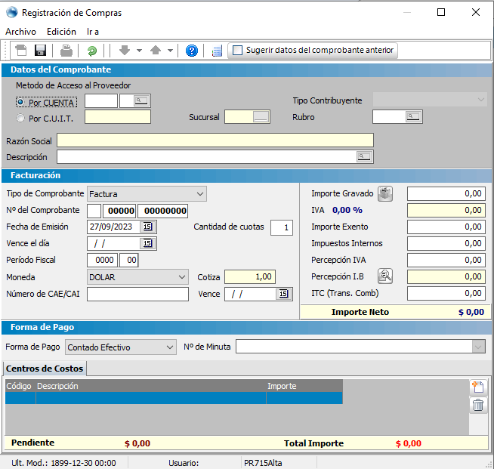Select the Por CUENTA radio button
Screen dimensions: 494x469
pos(20,101)
